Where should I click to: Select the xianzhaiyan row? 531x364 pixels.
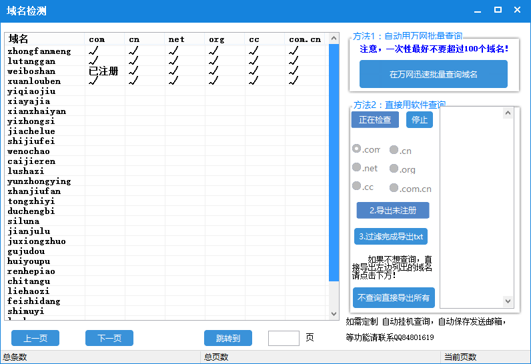[166, 111]
